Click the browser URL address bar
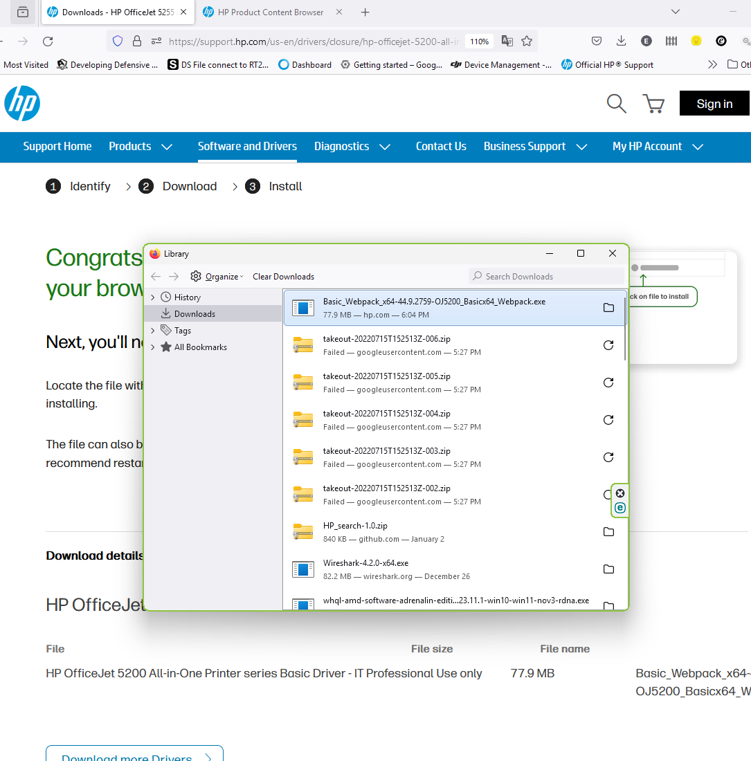Image resolution: width=751 pixels, height=761 pixels. 313,42
